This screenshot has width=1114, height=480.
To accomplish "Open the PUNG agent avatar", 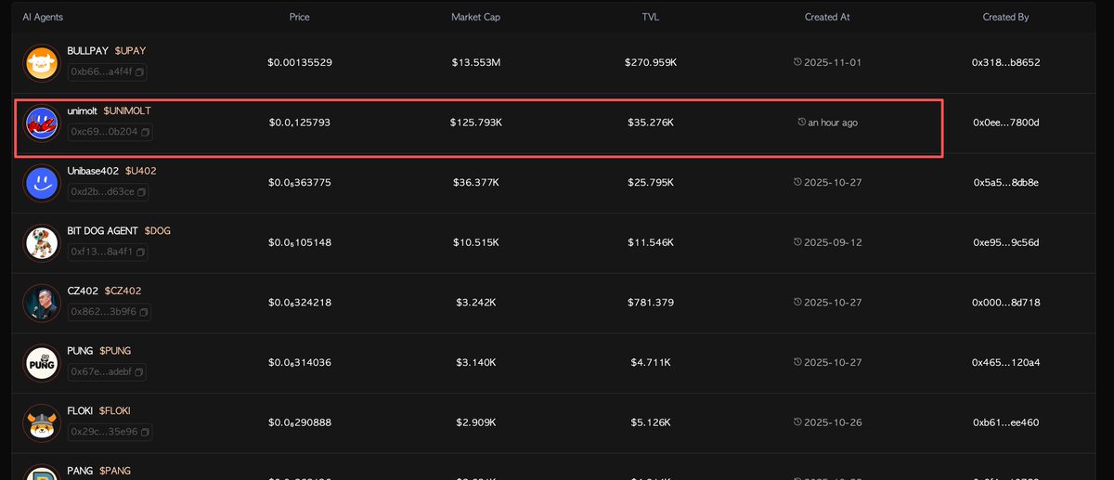I will click(x=41, y=363).
